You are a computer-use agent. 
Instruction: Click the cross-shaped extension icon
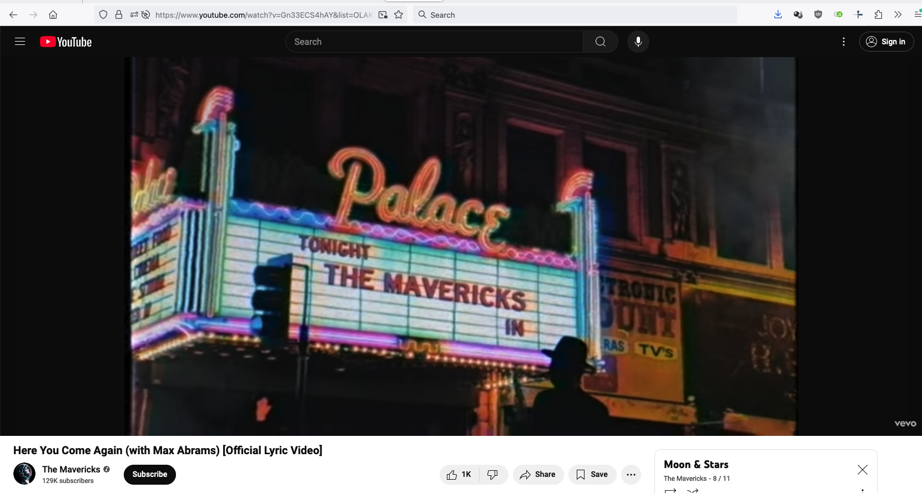(858, 15)
